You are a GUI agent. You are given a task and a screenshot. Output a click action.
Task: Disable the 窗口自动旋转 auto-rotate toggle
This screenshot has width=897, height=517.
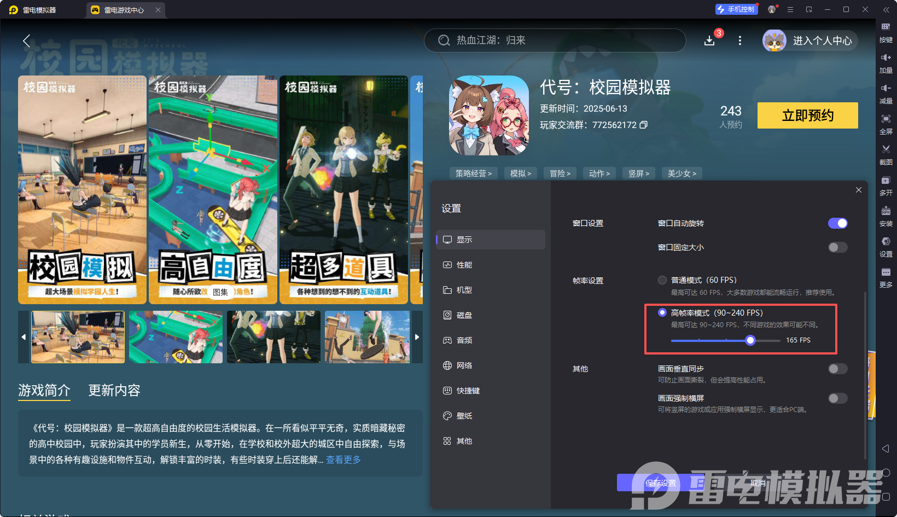[837, 223]
